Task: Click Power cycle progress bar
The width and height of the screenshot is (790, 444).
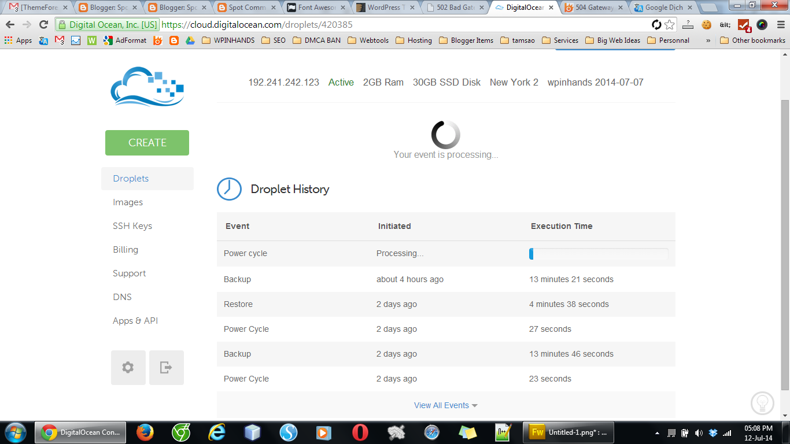Action: click(599, 254)
